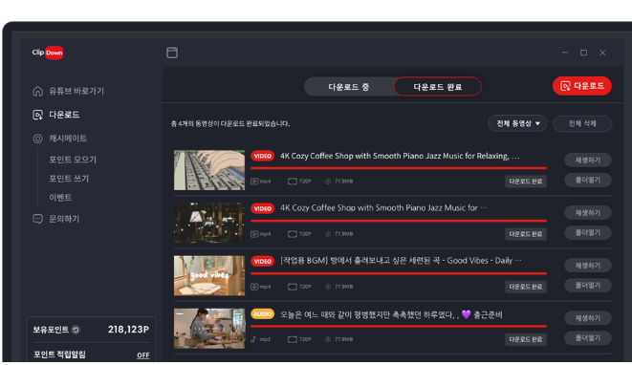Toggle 포인트 적립알림 OFF switch
632x365 pixels.
(143, 354)
